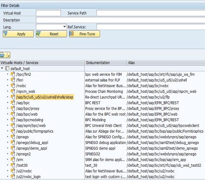Click the alias icon for /rspcm_web
205x180 pixels.
[13, 91]
